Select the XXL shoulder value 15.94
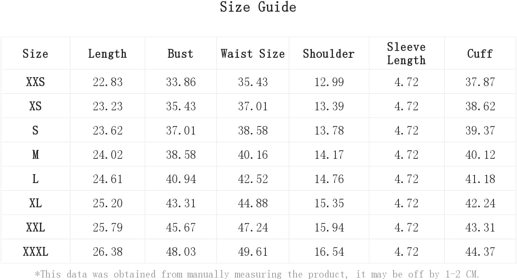 coord(329,227)
